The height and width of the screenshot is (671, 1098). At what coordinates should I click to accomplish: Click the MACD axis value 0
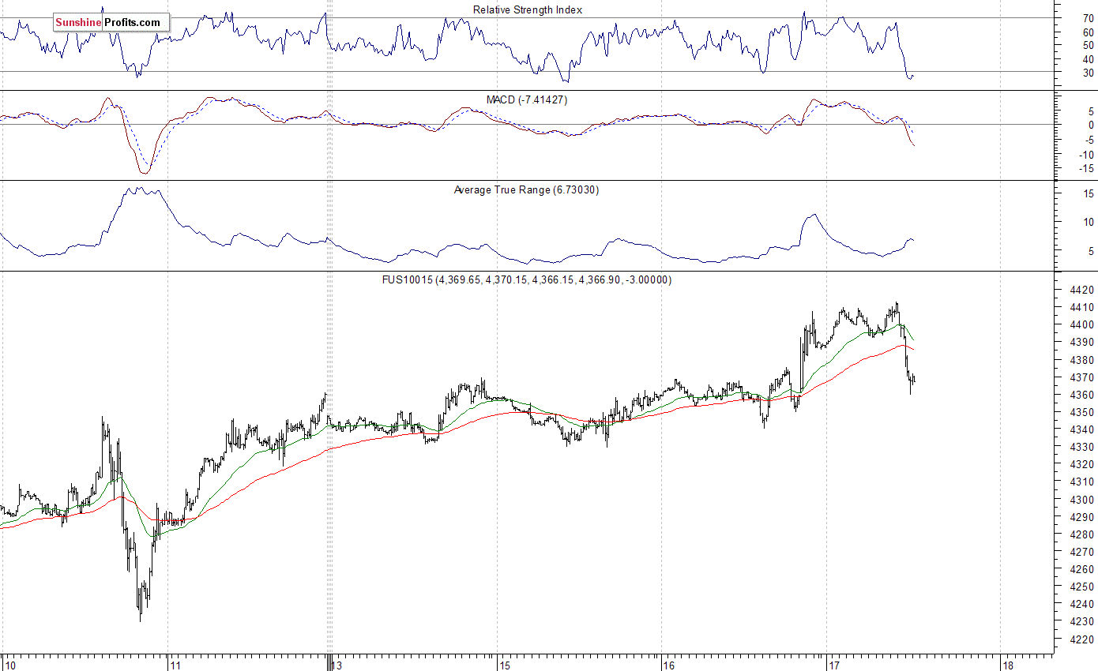(1092, 125)
